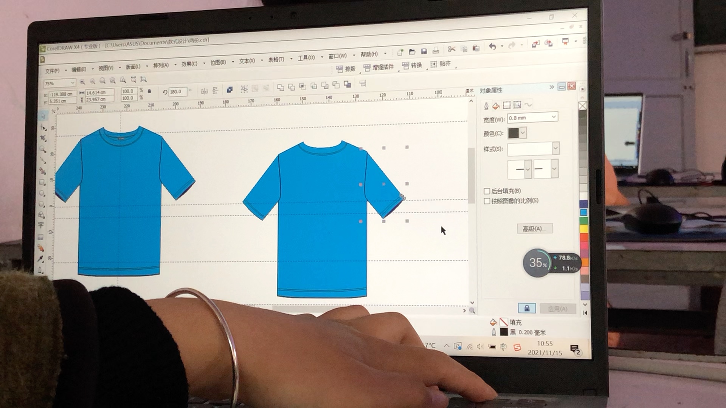Click the 高级(A)... button
This screenshot has height=408, width=726.
pos(535,229)
